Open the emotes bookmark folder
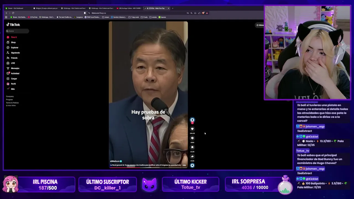The image size is (354, 199). point(153,17)
